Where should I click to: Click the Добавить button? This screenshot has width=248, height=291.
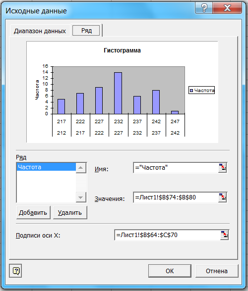[33, 213]
